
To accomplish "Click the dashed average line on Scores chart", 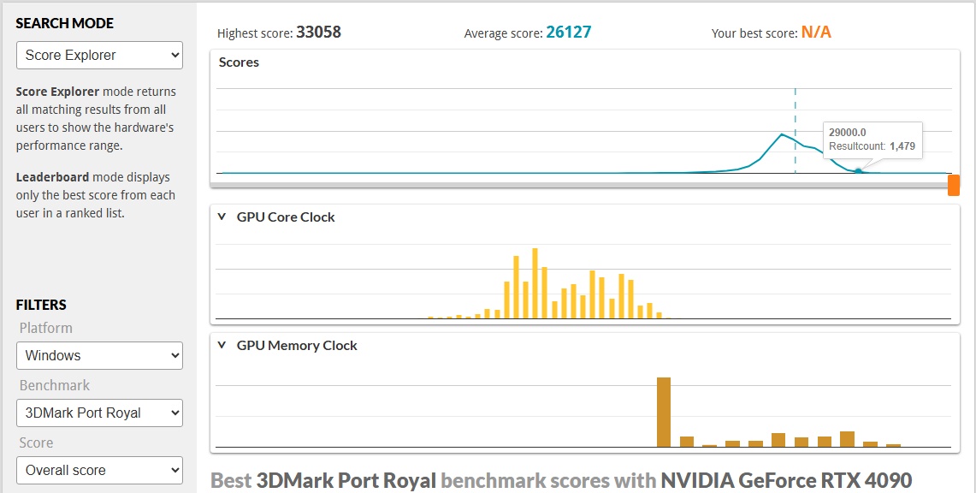I will pyautogui.click(x=795, y=131).
